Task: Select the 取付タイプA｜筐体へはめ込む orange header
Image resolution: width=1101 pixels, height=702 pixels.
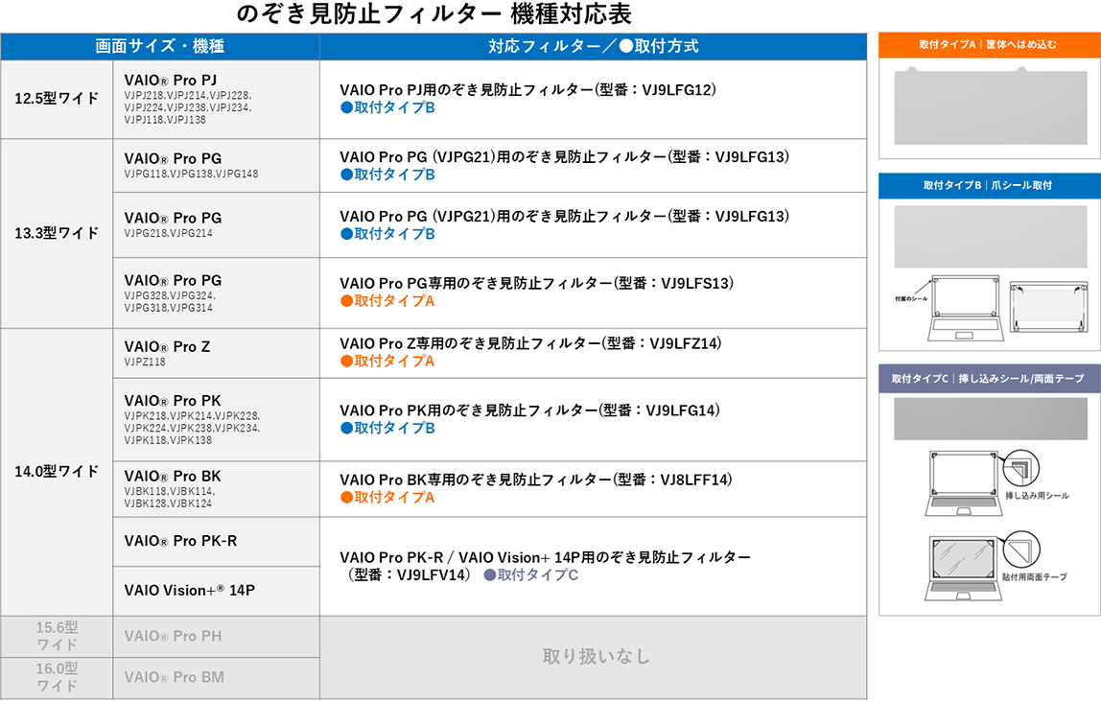Action: pos(990,45)
